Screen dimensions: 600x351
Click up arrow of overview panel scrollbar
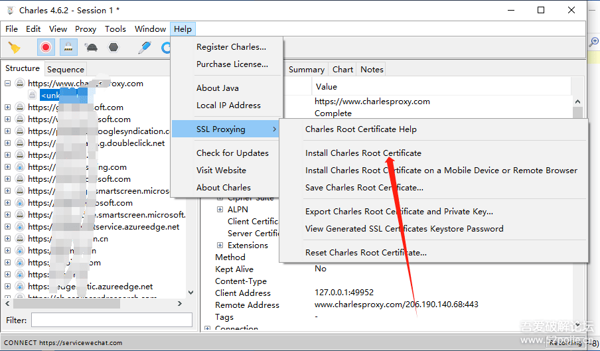click(578, 102)
